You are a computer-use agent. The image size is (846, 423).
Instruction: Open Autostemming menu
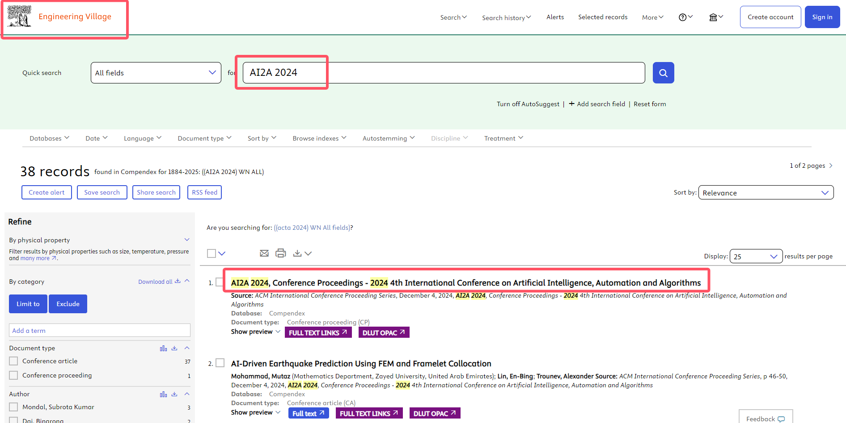(389, 138)
